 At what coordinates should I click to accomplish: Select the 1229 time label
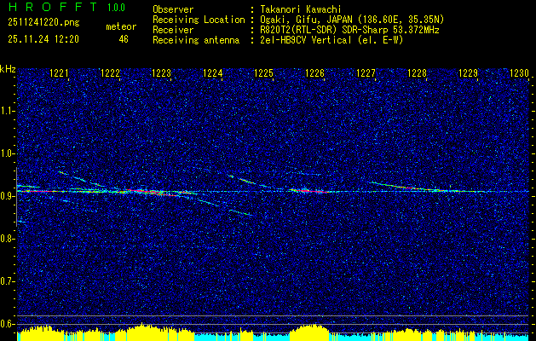click(468, 73)
